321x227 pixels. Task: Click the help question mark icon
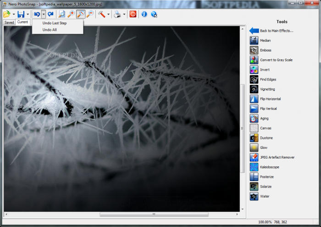click(154, 14)
